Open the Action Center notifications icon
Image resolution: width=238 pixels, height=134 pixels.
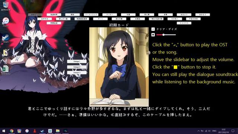click(x=233, y=131)
